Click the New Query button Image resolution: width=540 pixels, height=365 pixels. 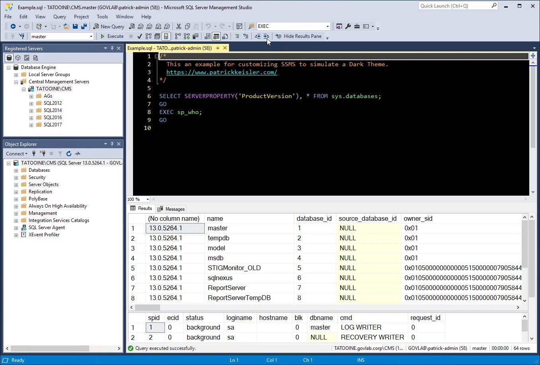109,26
